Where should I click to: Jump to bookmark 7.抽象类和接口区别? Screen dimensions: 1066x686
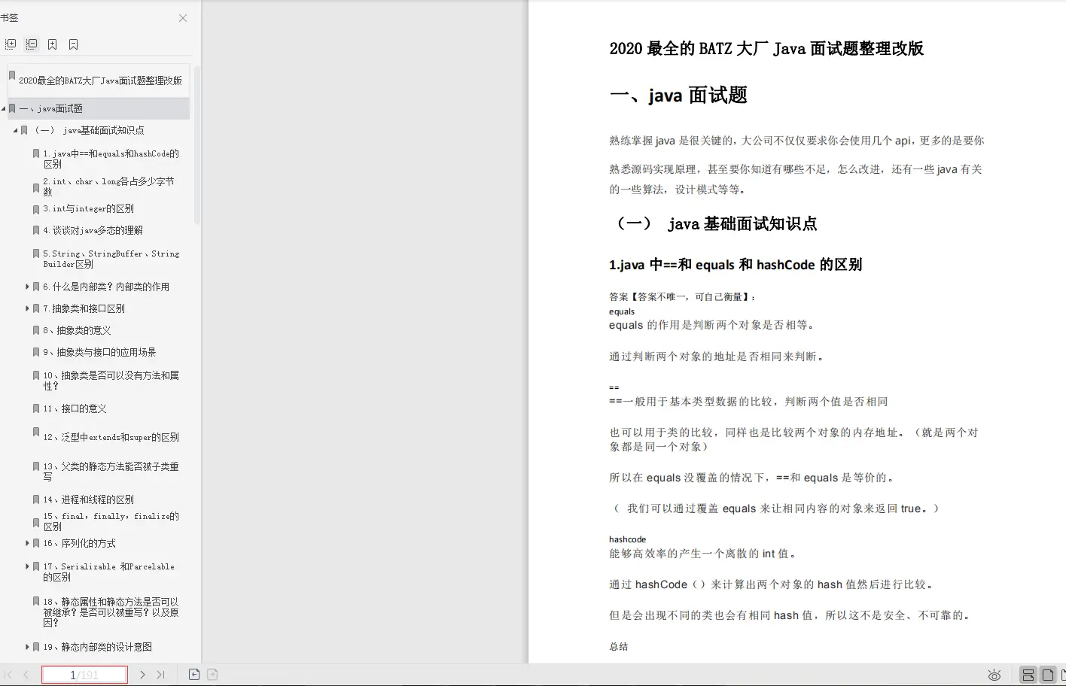[x=84, y=308]
